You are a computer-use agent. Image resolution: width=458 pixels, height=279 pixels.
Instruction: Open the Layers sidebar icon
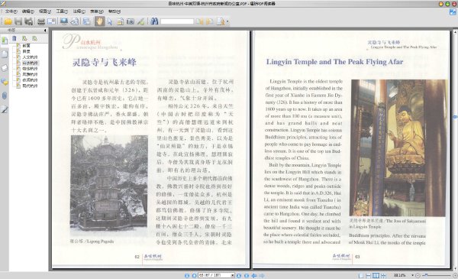[x=5, y=68]
